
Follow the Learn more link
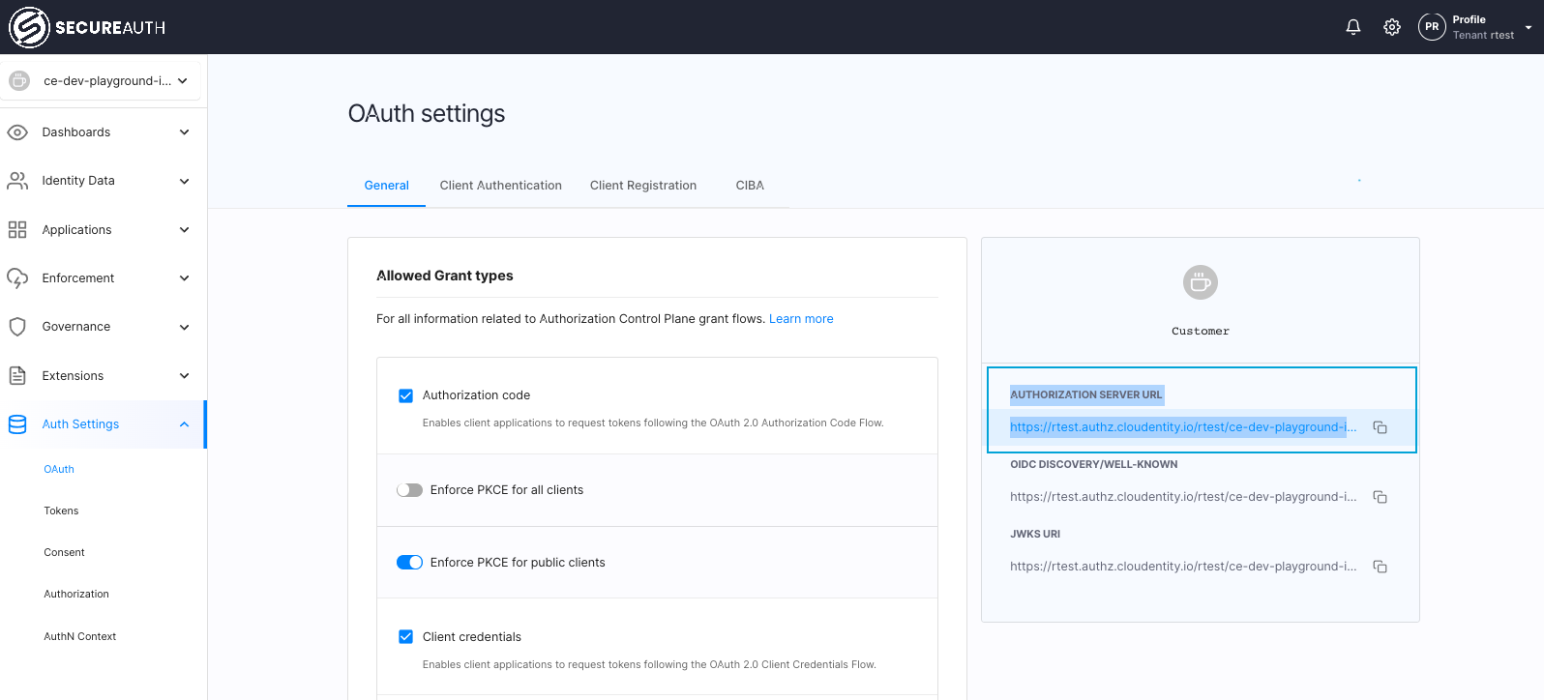[801, 319]
